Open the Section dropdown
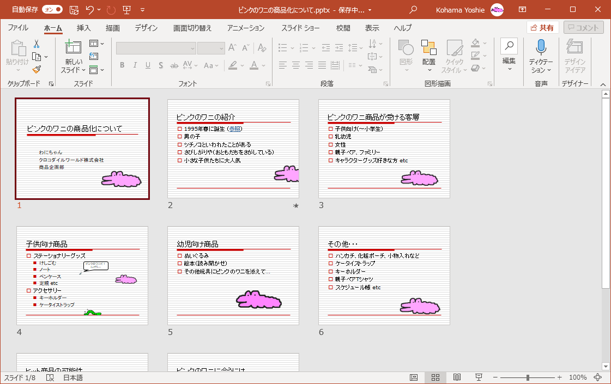 [x=96, y=70]
